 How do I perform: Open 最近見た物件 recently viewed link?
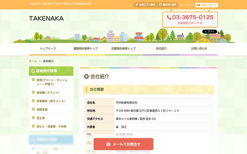pos(168,5)
